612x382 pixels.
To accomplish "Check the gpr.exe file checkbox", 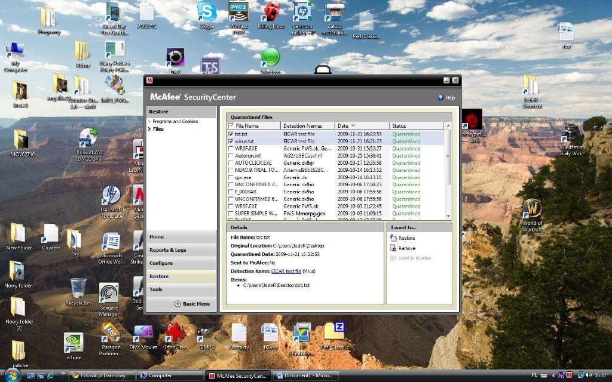I will click(x=231, y=177).
